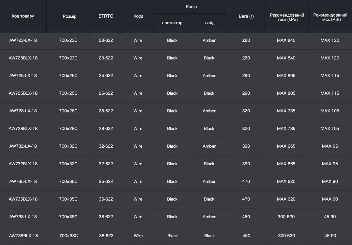Click the 'Рекомендований тиск (kPa)' header

point(287,17)
